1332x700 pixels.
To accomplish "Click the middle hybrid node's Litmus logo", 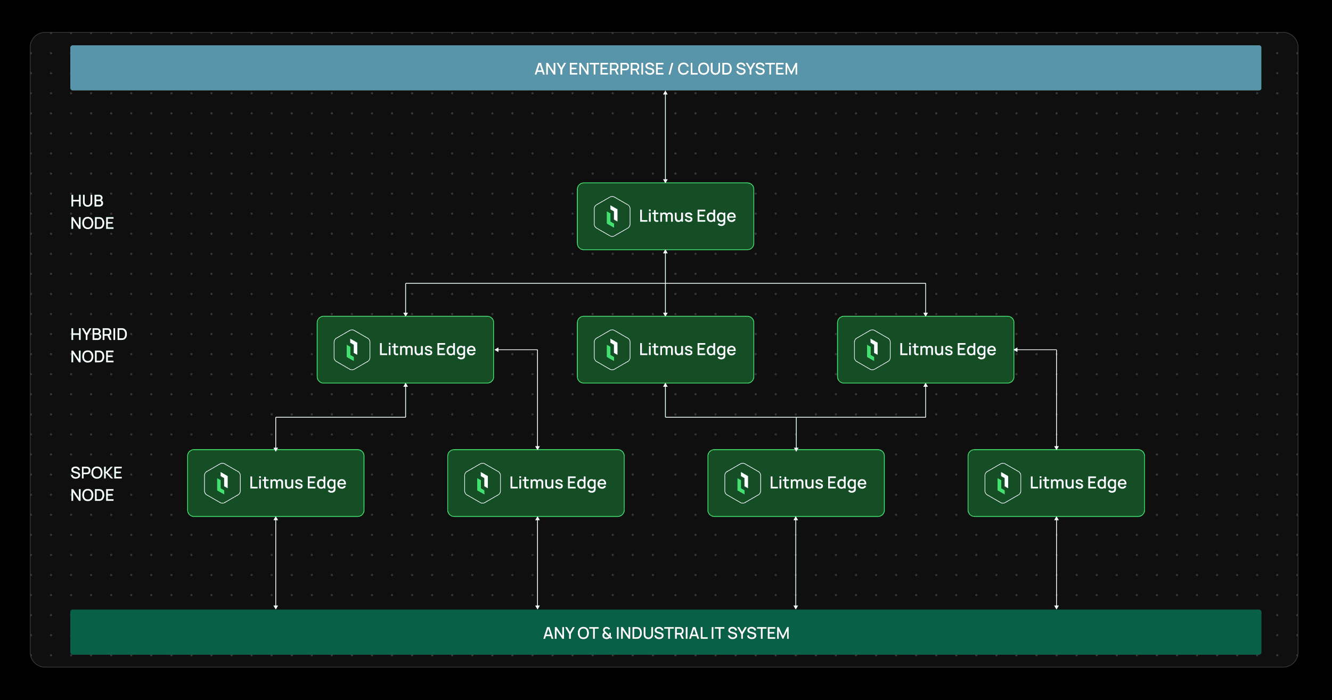I will click(x=612, y=349).
